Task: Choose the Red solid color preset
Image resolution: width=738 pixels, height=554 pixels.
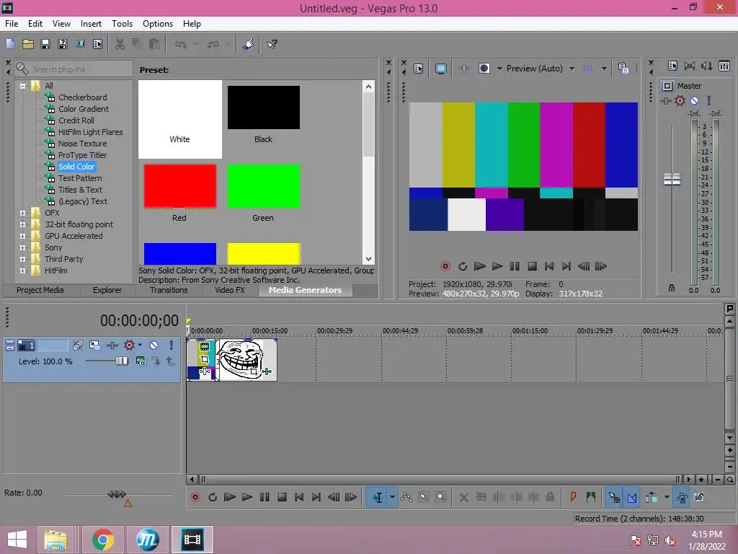Action: click(x=179, y=186)
